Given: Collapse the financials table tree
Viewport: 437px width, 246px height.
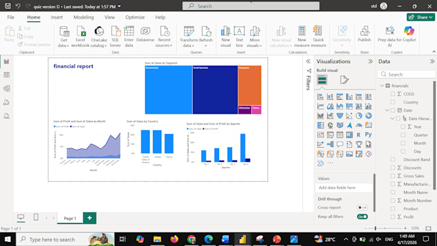Looking at the screenshot, I should [382, 85].
